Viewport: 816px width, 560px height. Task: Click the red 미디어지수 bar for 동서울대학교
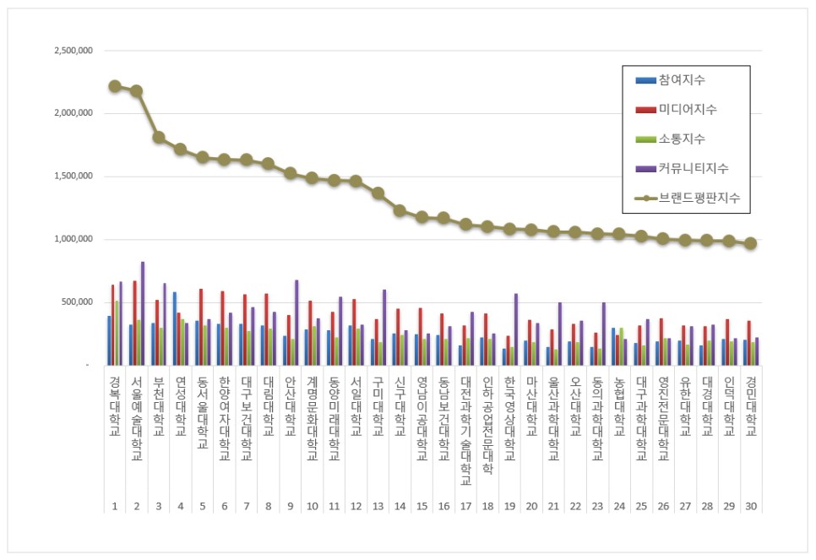pos(201,327)
